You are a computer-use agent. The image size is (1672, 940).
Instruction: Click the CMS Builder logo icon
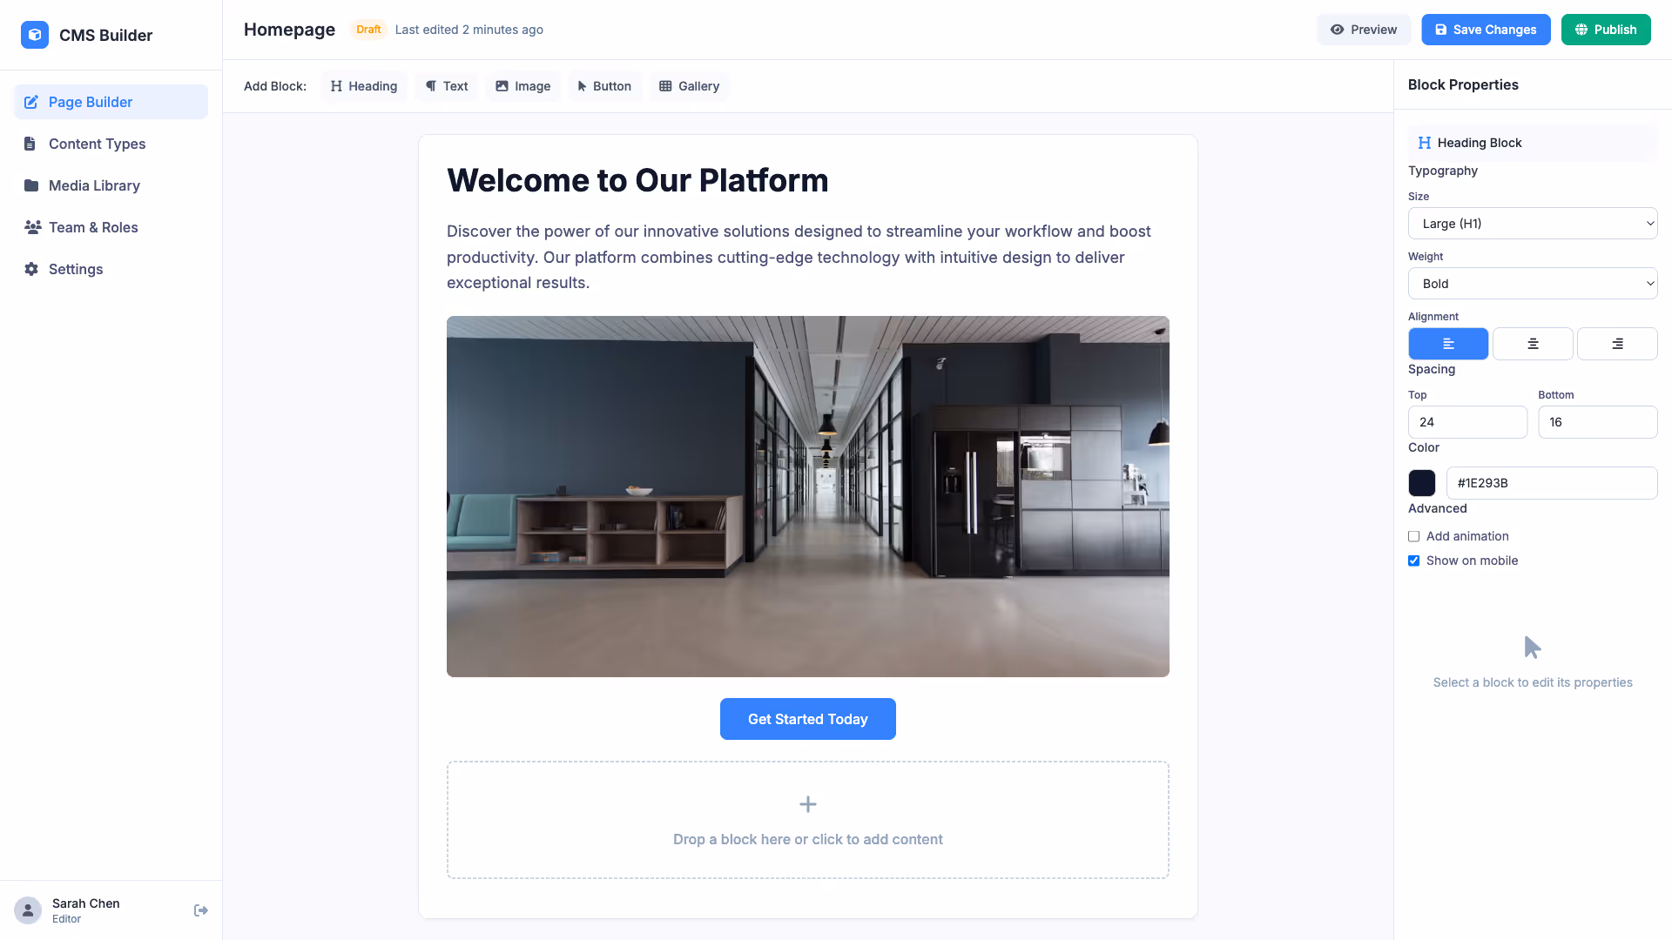35,35
